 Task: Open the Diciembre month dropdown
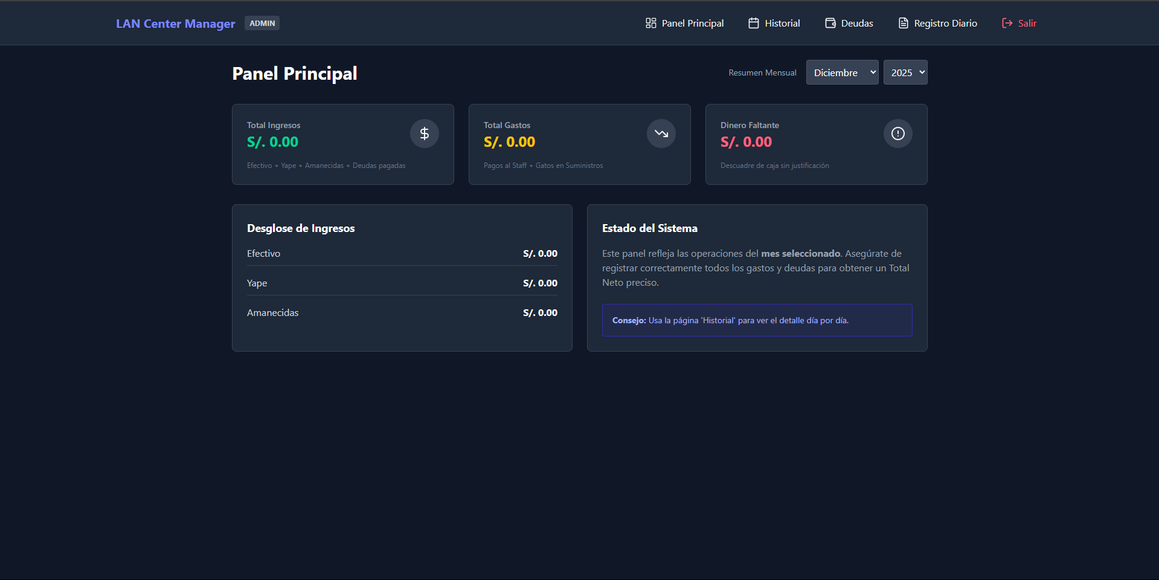[842, 72]
